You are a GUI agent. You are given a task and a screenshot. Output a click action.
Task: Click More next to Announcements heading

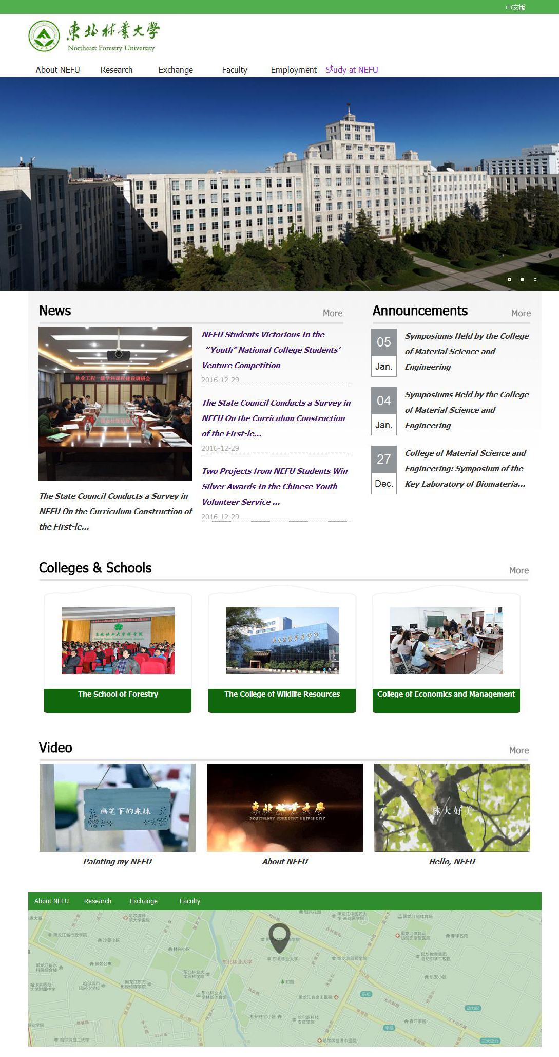click(521, 313)
